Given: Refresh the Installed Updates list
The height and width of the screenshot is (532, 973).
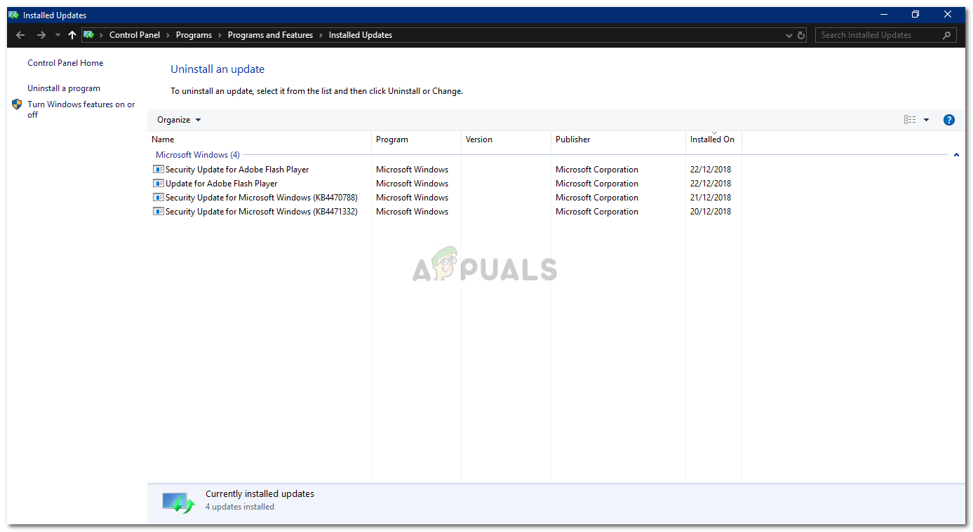Looking at the screenshot, I should point(801,35).
